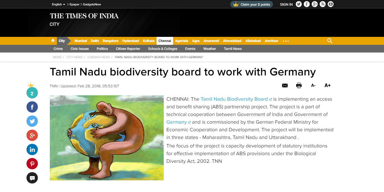
Task: Share article on Facebook via left sidebar
Action: coord(32,107)
